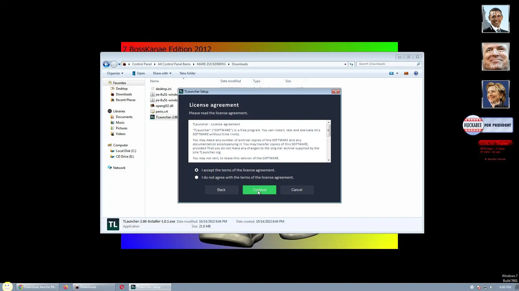519x291 pixels.
Task: Select do not agree radio button
Action: pyautogui.click(x=197, y=177)
